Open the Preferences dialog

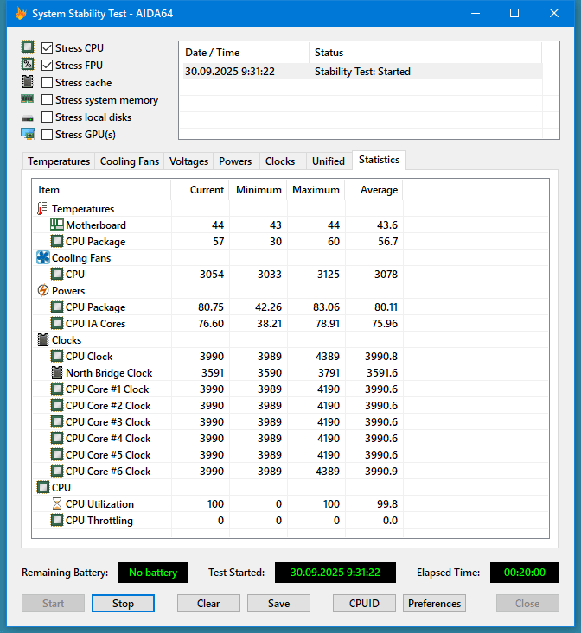434,604
